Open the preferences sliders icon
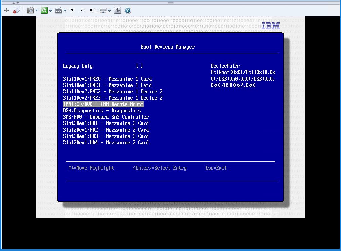 tap(117, 10)
